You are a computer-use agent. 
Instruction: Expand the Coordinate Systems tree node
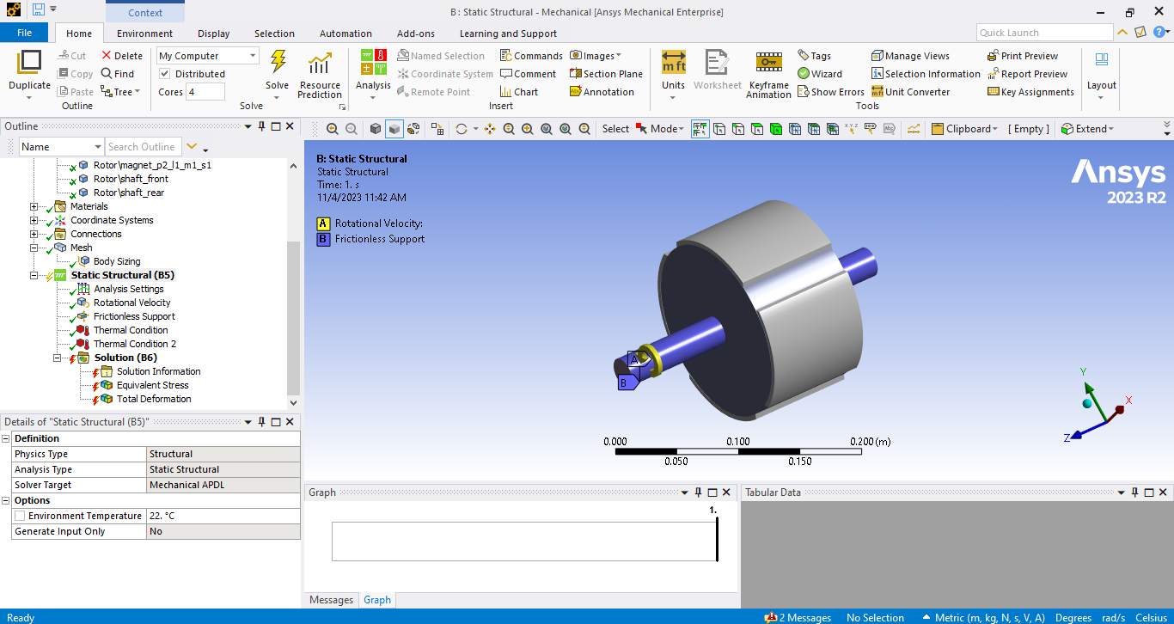coord(34,220)
